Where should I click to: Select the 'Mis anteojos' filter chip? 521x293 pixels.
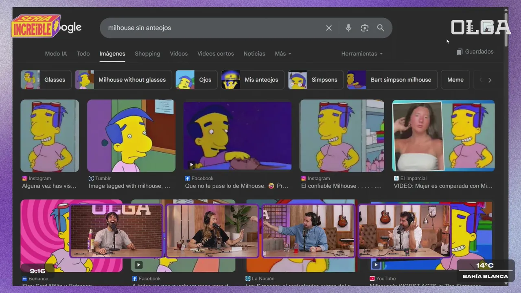point(253,80)
